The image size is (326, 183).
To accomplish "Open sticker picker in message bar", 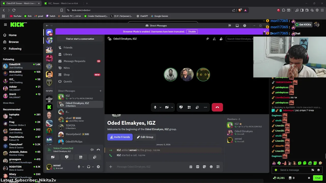I will tap(204, 167).
